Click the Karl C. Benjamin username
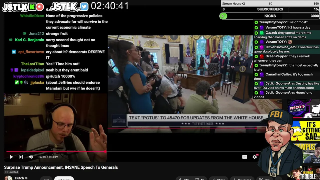The height and width of the screenshot is (180, 320). pos(29,40)
